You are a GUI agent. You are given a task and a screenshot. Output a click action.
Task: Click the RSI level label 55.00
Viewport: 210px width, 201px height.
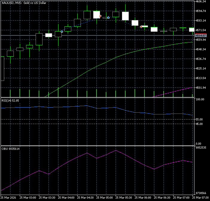(199, 119)
